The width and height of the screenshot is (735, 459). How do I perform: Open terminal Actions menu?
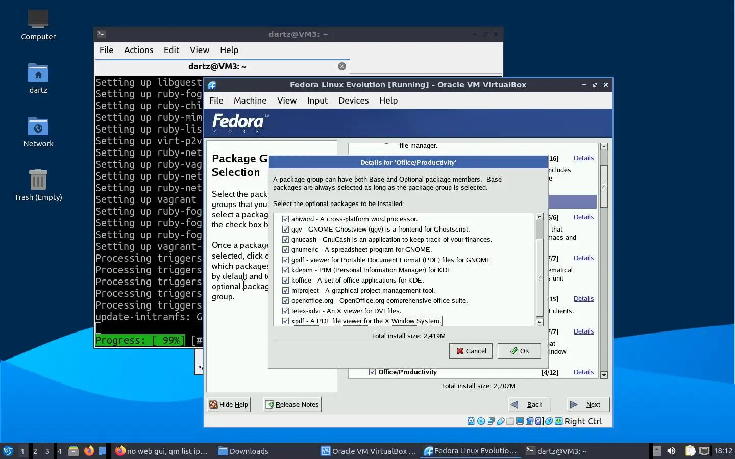[x=139, y=50]
